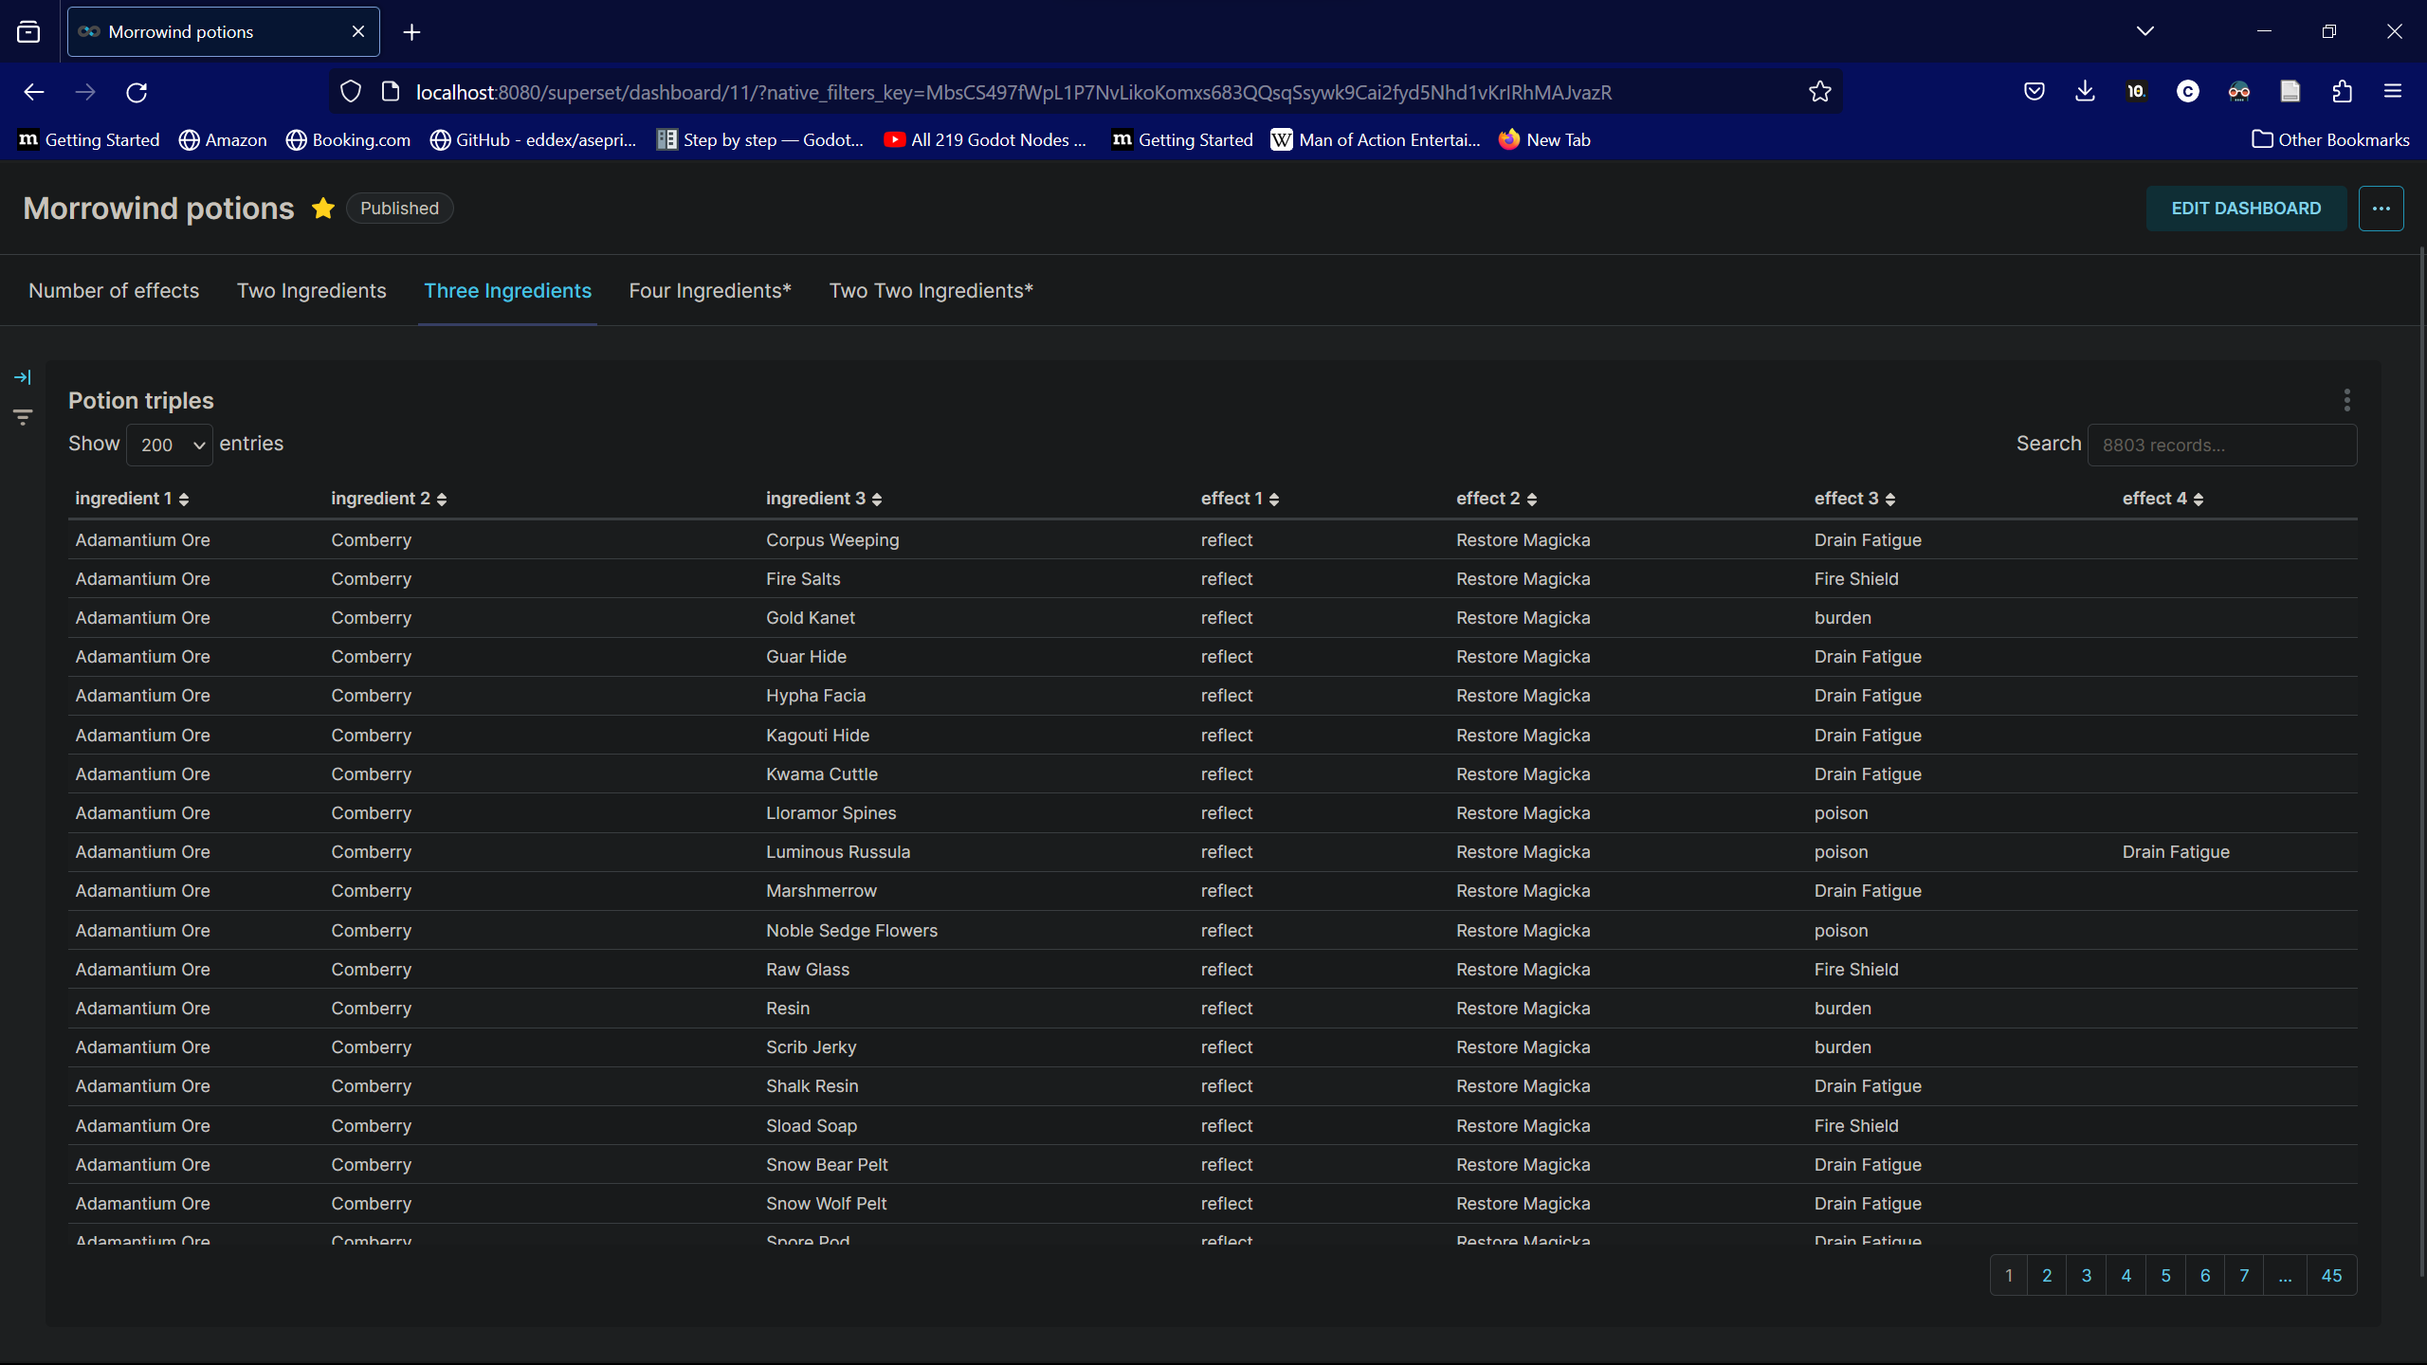Open the browser extensions puzzle icon
Viewport: 2427px width, 1365px height.
click(x=2342, y=92)
